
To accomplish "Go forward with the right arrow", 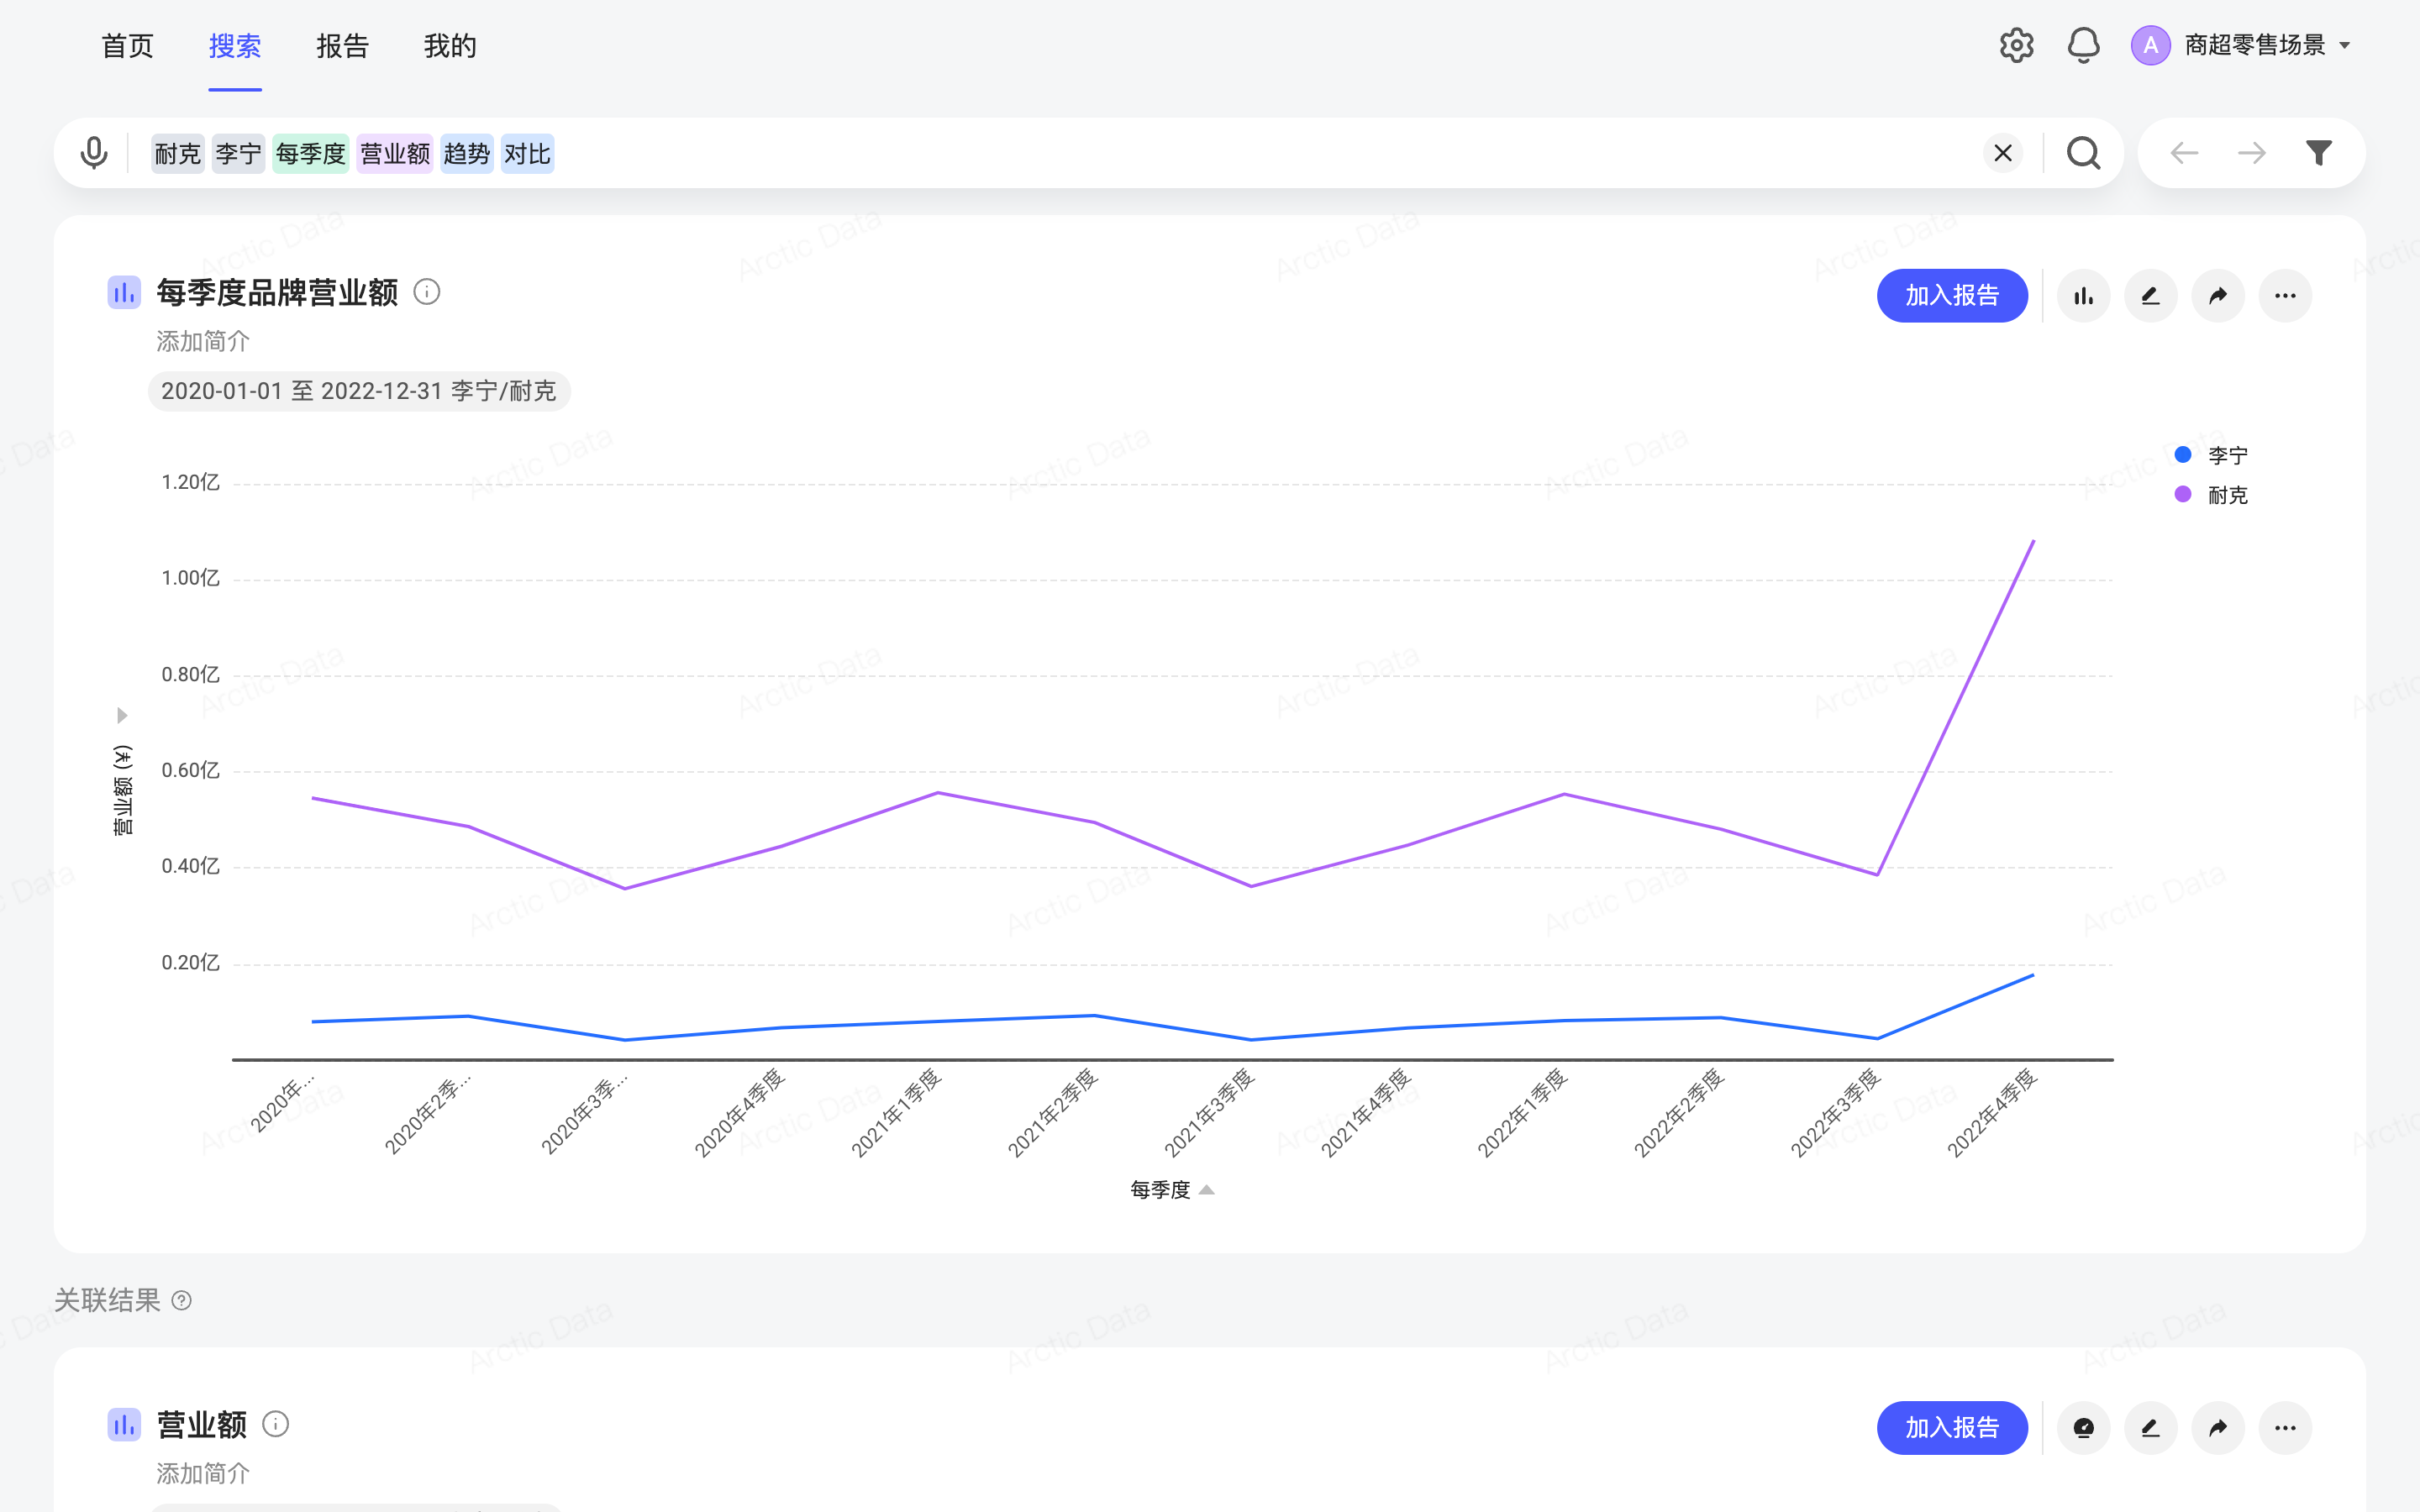I will coord(2252,153).
